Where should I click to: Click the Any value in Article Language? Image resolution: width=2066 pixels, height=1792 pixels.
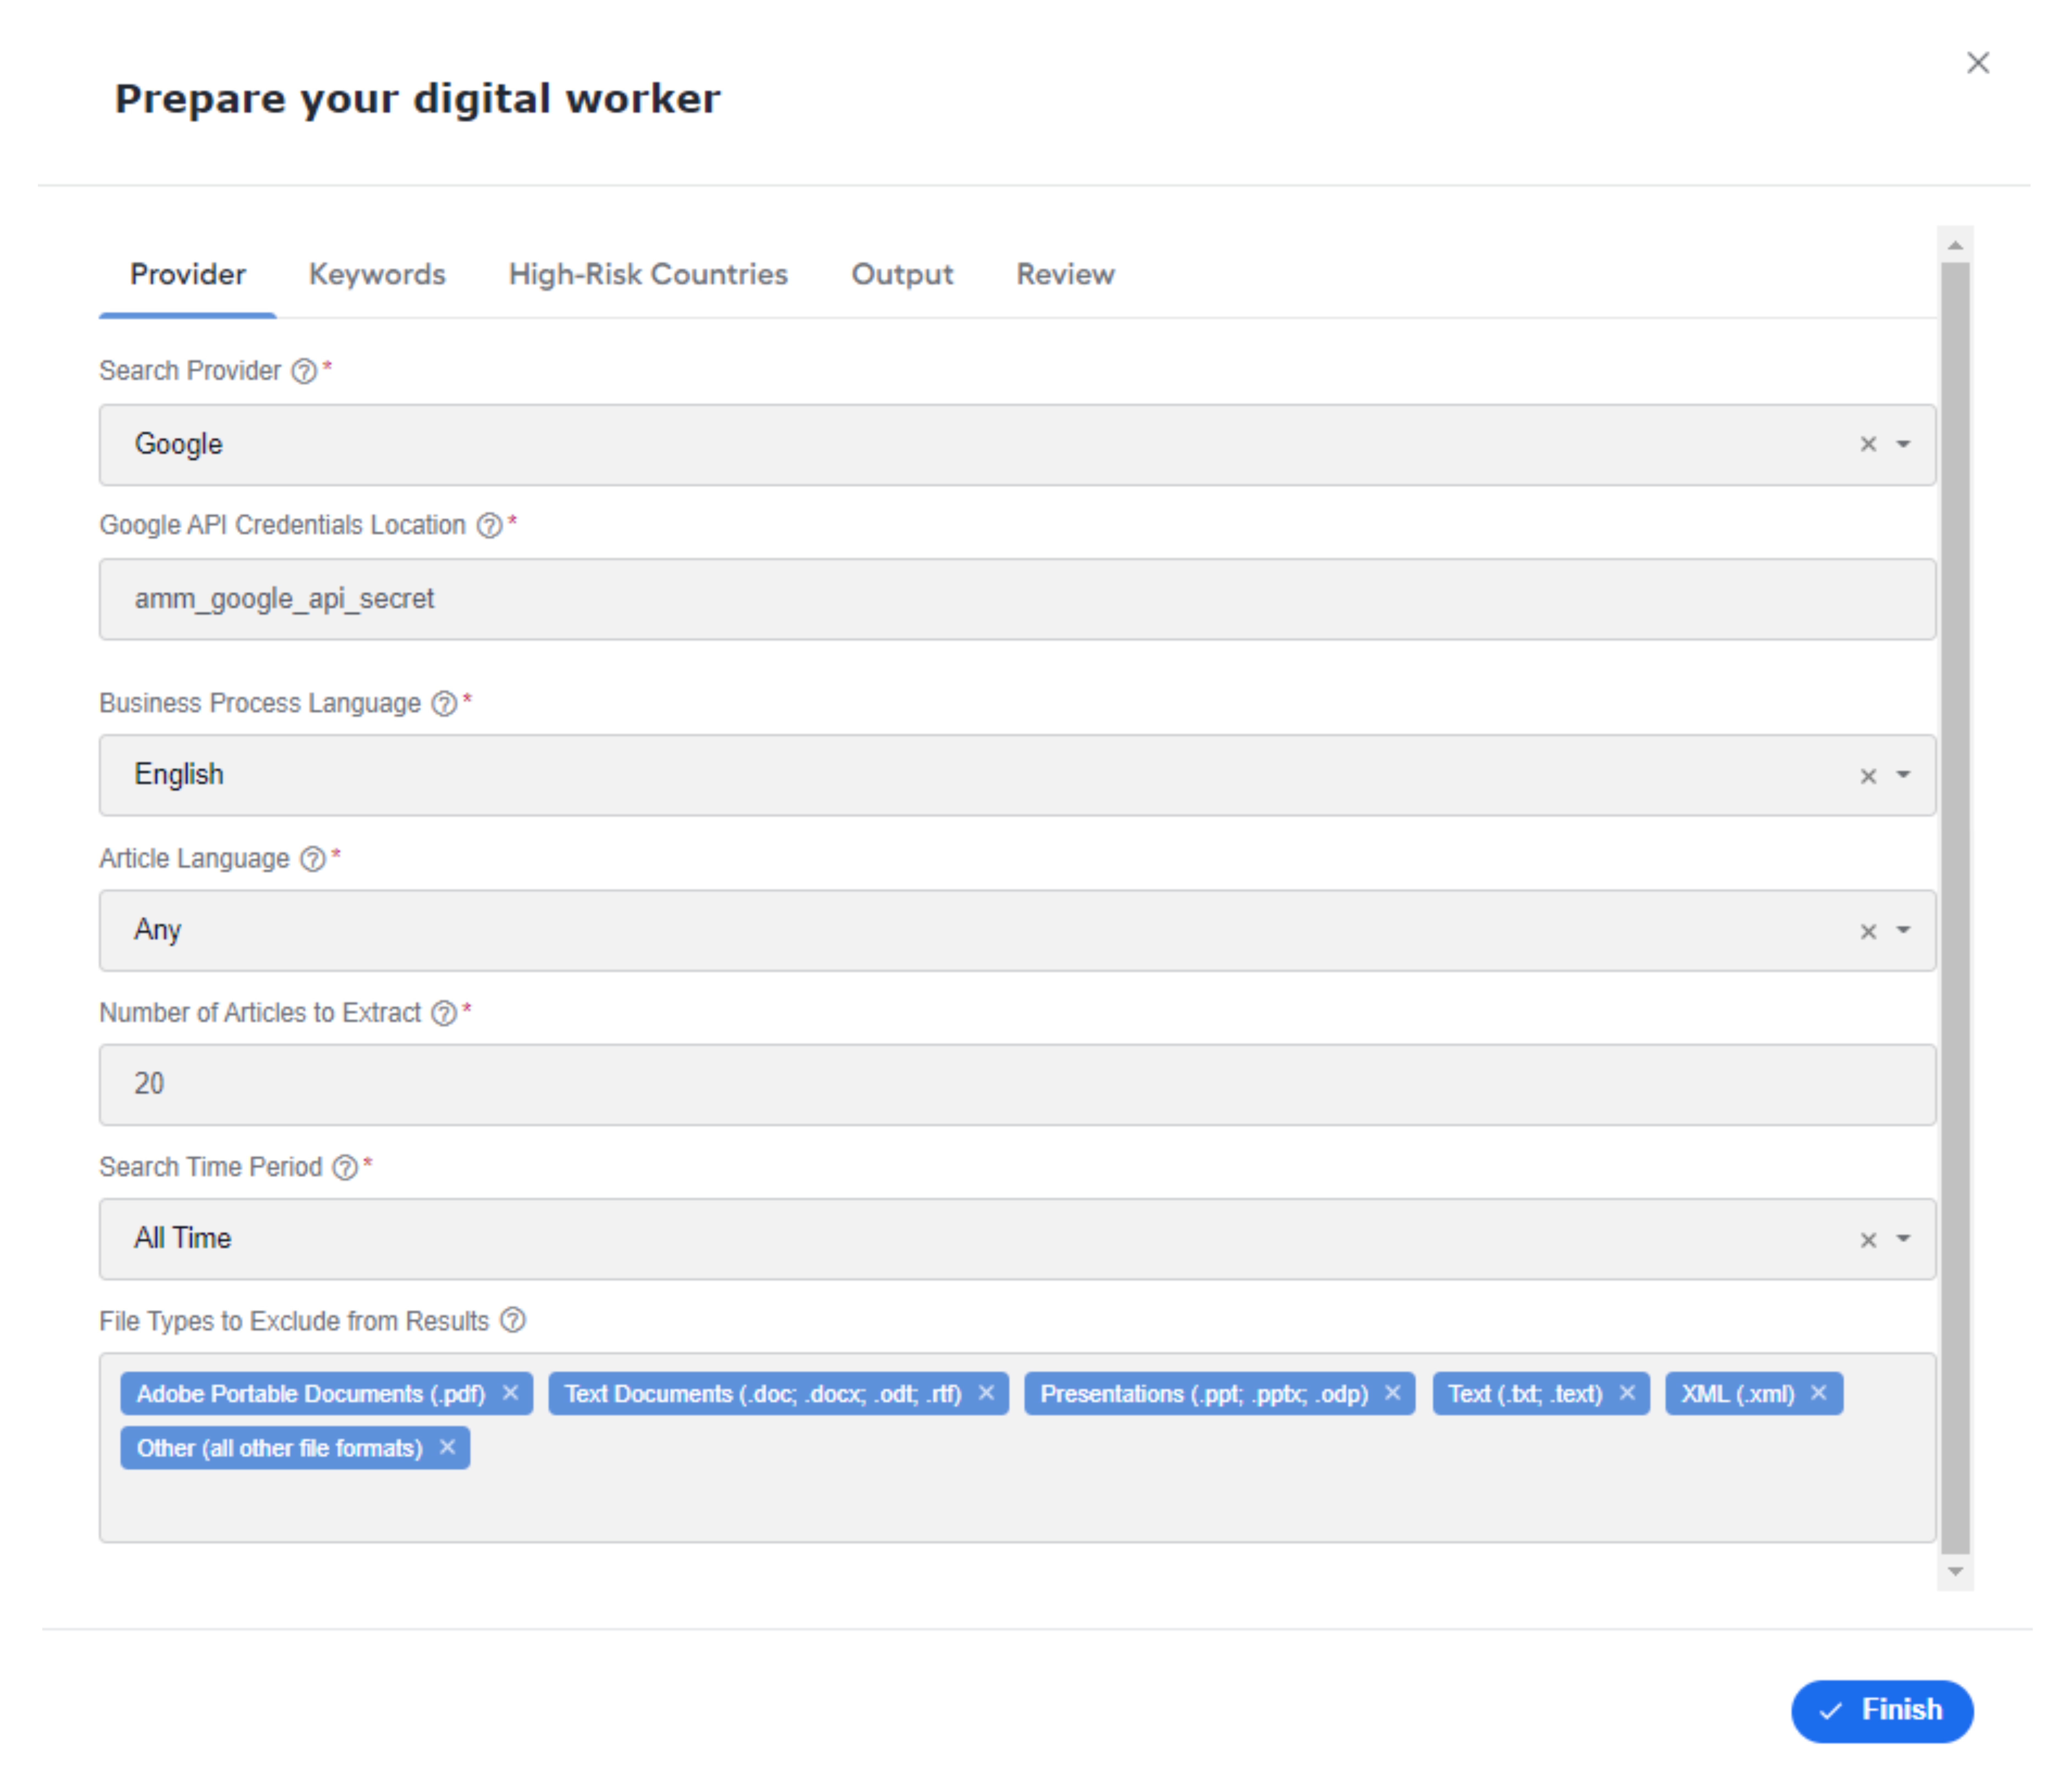(158, 930)
